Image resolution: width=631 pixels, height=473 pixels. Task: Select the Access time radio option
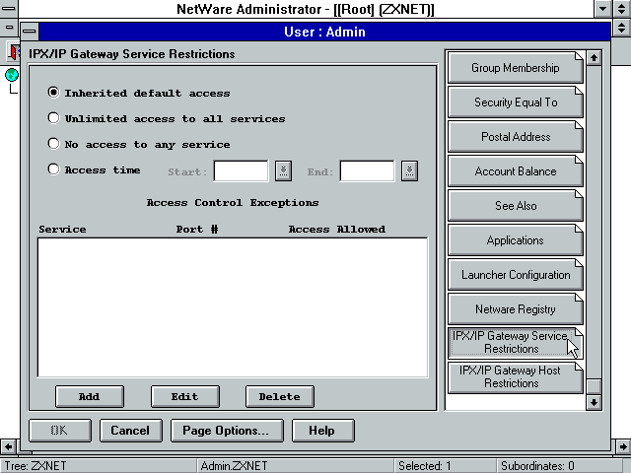coord(95,169)
